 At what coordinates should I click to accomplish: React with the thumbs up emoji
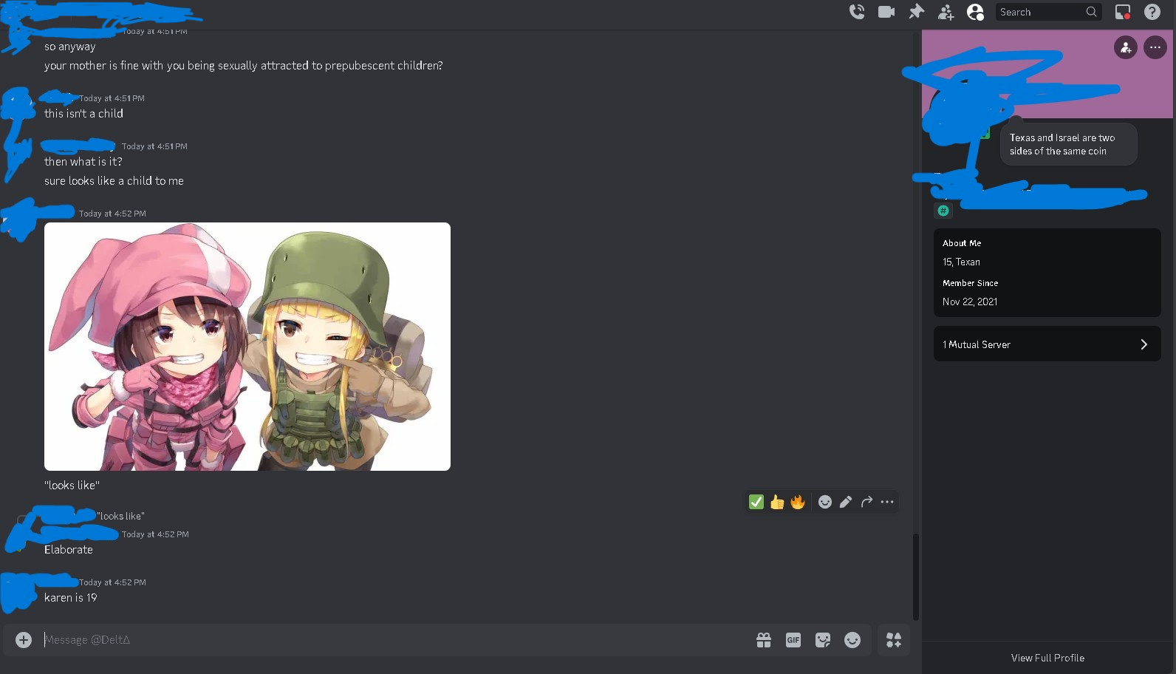tap(777, 502)
